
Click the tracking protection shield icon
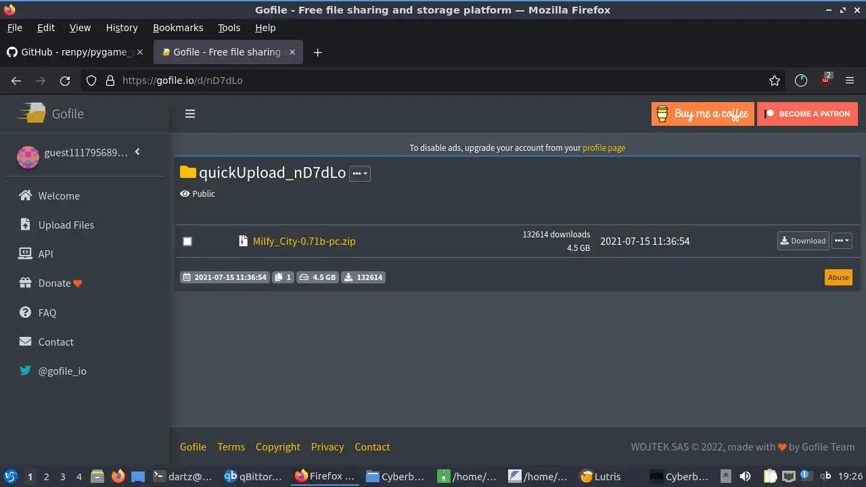(x=91, y=80)
